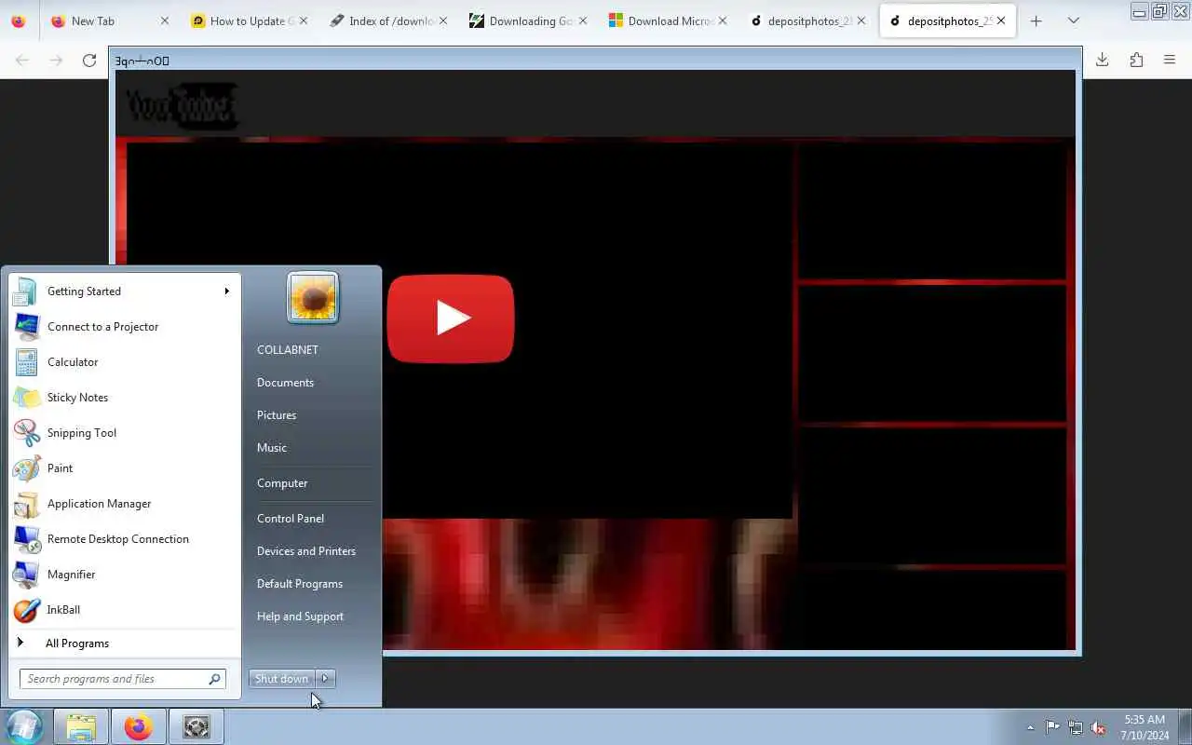The image size is (1192, 745).
Task: Click the search magnifier icon in Start menu
Action: pos(214,679)
